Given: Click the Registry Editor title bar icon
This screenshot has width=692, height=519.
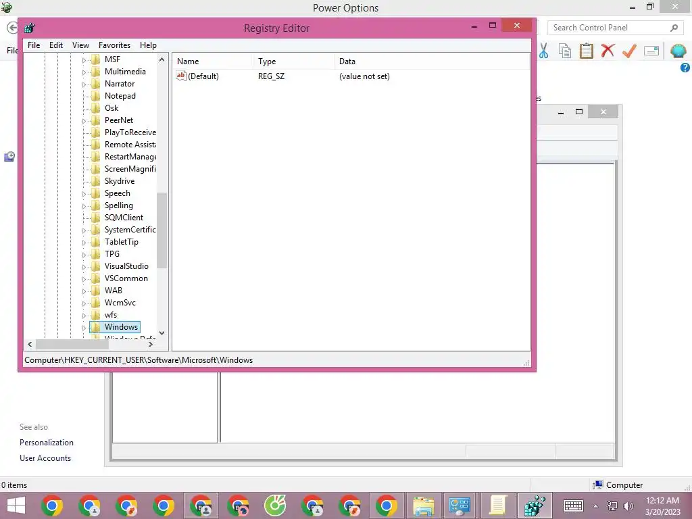Looking at the screenshot, I should [30, 28].
